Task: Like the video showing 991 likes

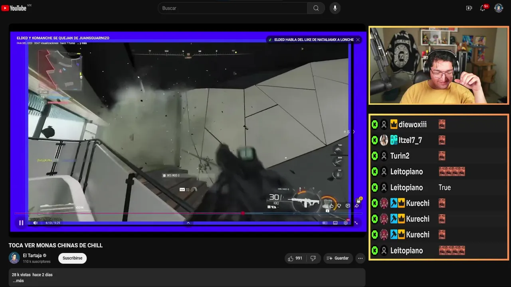Action: [x=295, y=258]
